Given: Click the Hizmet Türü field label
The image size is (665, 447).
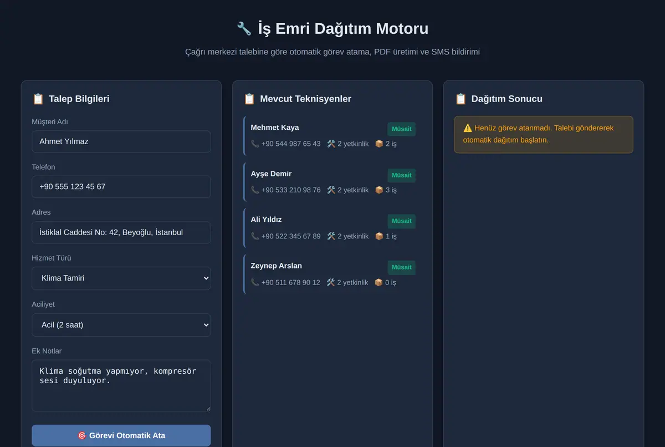Looking at the screenshot, I should [x=52, y=258].
